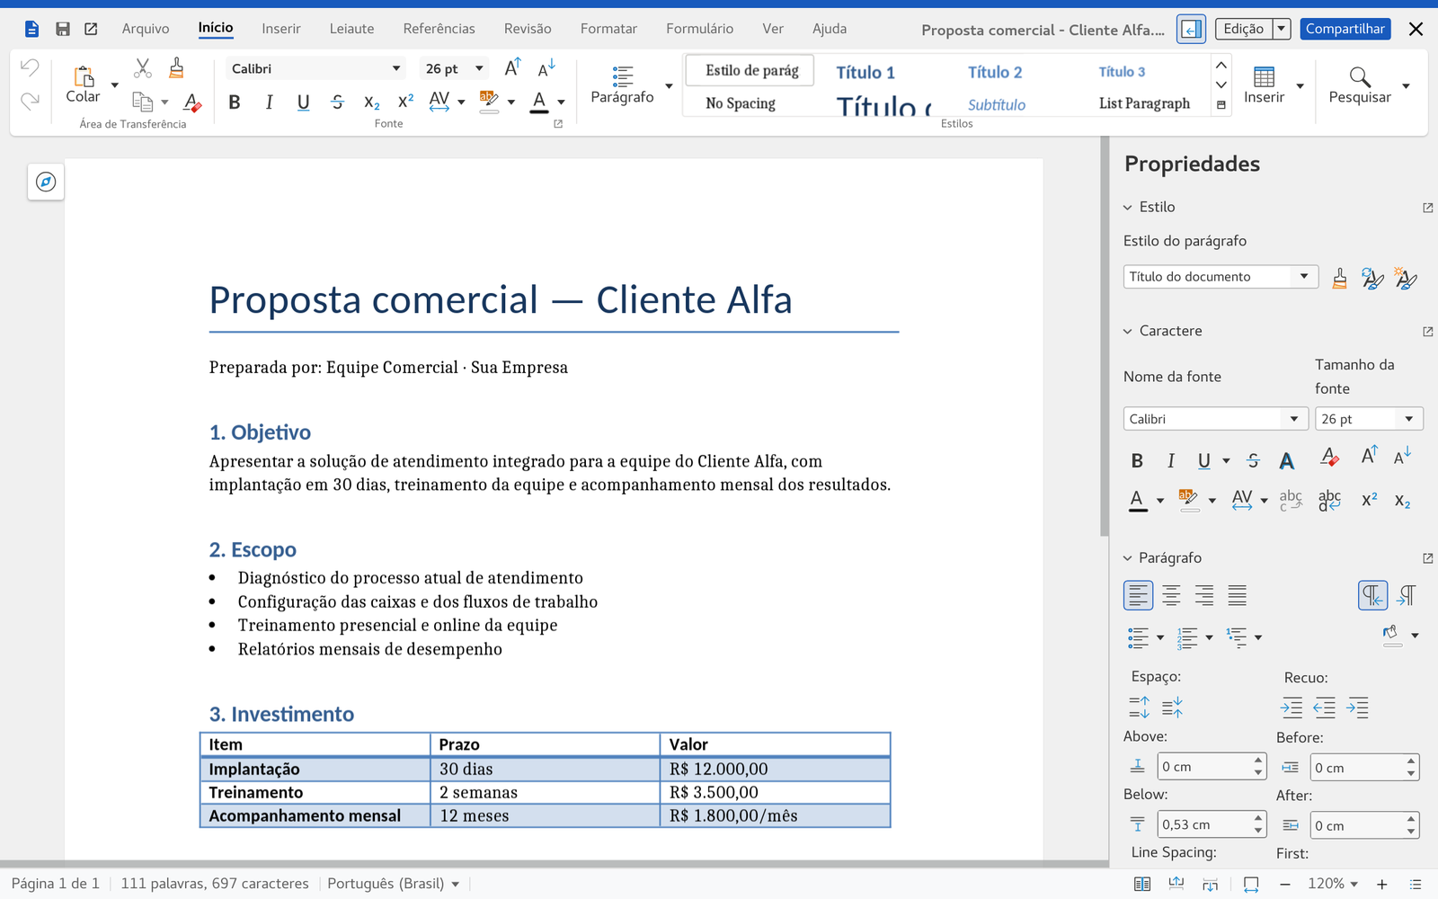Open the Arquivo menu
The width and height of the screenshot is (1438, 899).
point(146,29)
